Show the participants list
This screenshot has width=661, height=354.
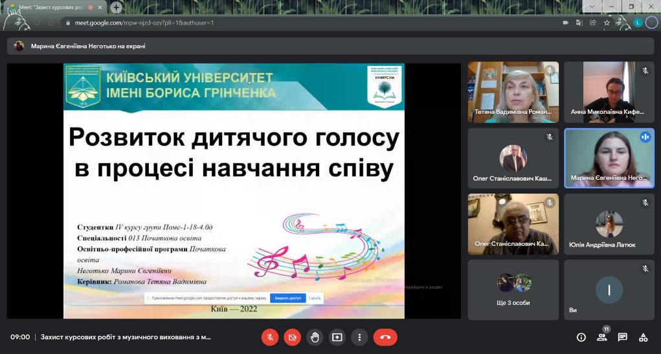602,337
